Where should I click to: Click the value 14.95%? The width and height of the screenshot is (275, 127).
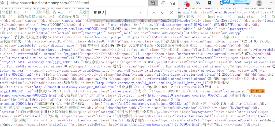[x=75, y=58]
